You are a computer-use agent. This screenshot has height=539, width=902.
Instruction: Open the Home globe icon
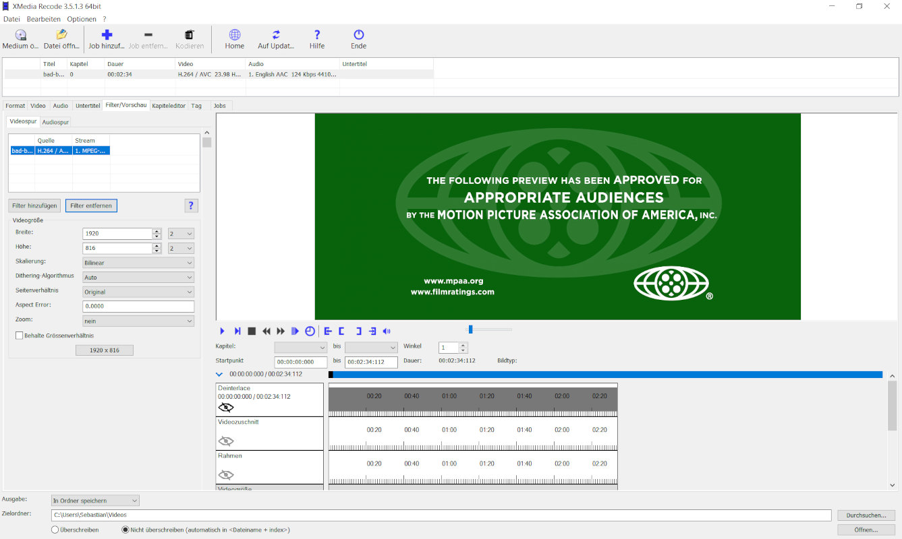coord(235,35)
